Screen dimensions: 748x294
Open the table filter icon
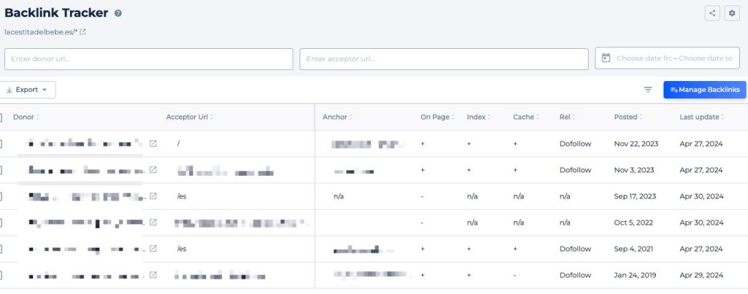(x=648, y=90)
